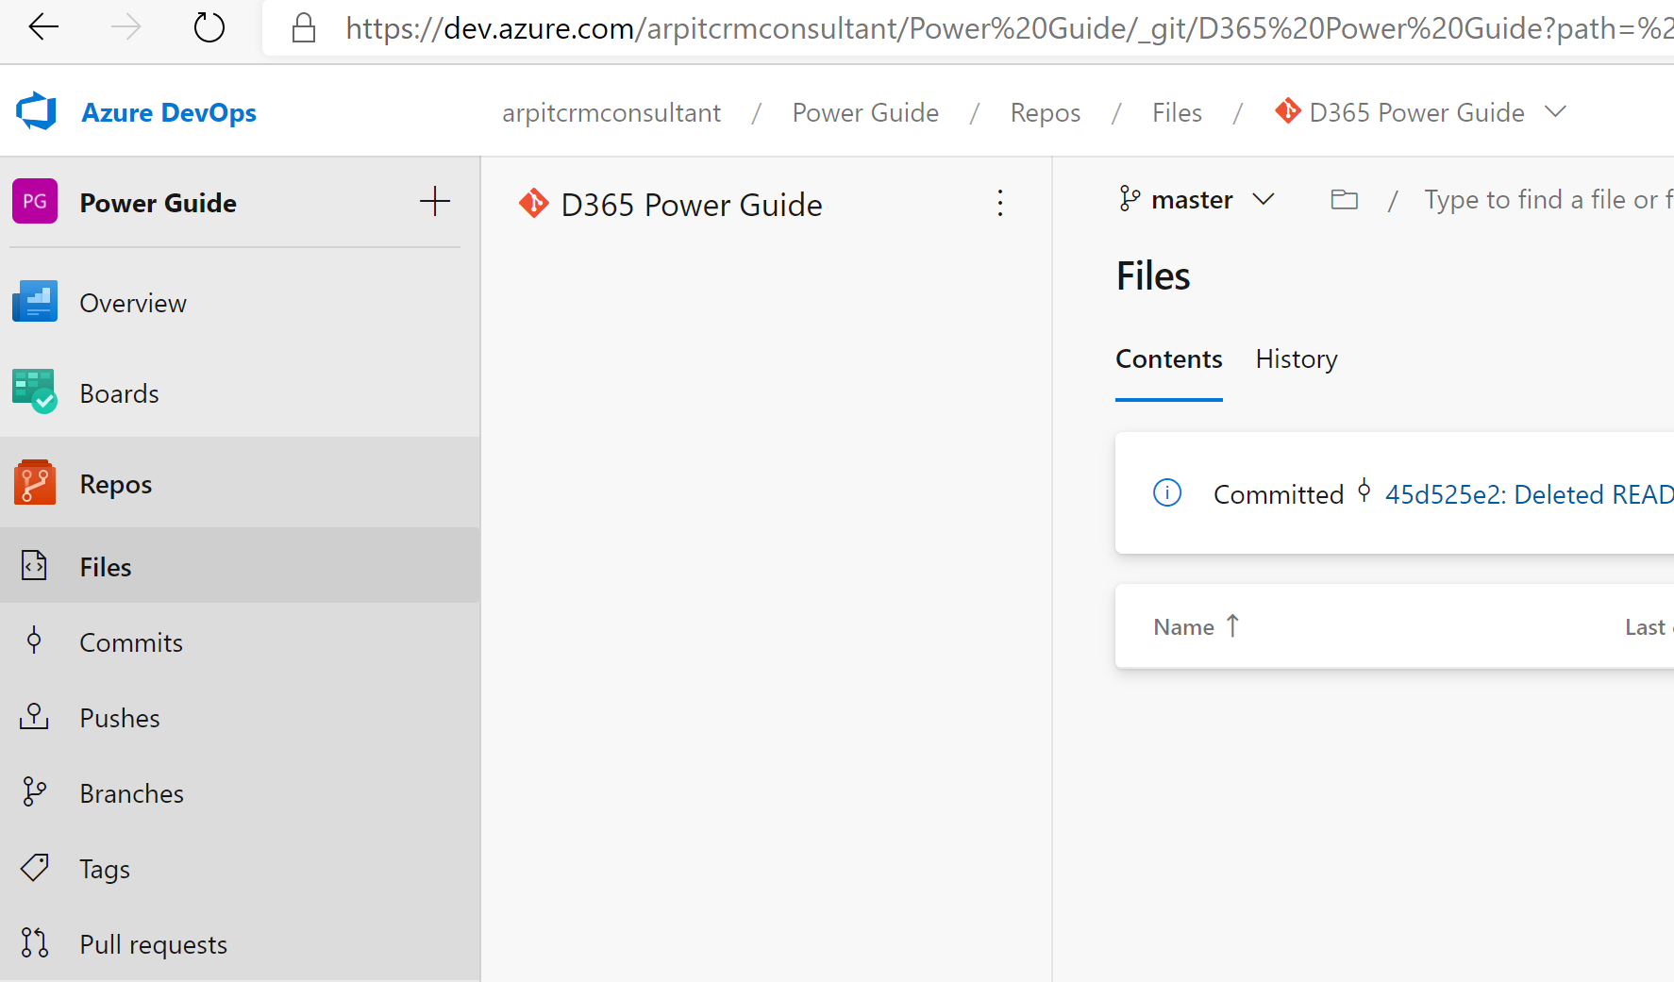Select Files under Repos
Screen dimensions: 1674x982
click(x=106, y=567)
